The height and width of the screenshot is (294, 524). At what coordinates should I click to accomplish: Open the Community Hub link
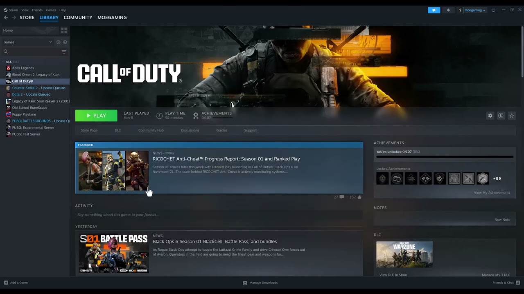click(x=151, y=130)
